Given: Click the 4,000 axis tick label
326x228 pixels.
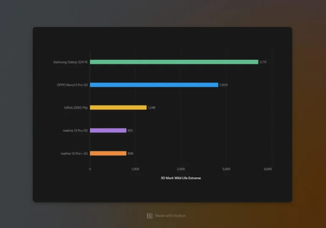Looking at the screenshot, I should 268,169.
